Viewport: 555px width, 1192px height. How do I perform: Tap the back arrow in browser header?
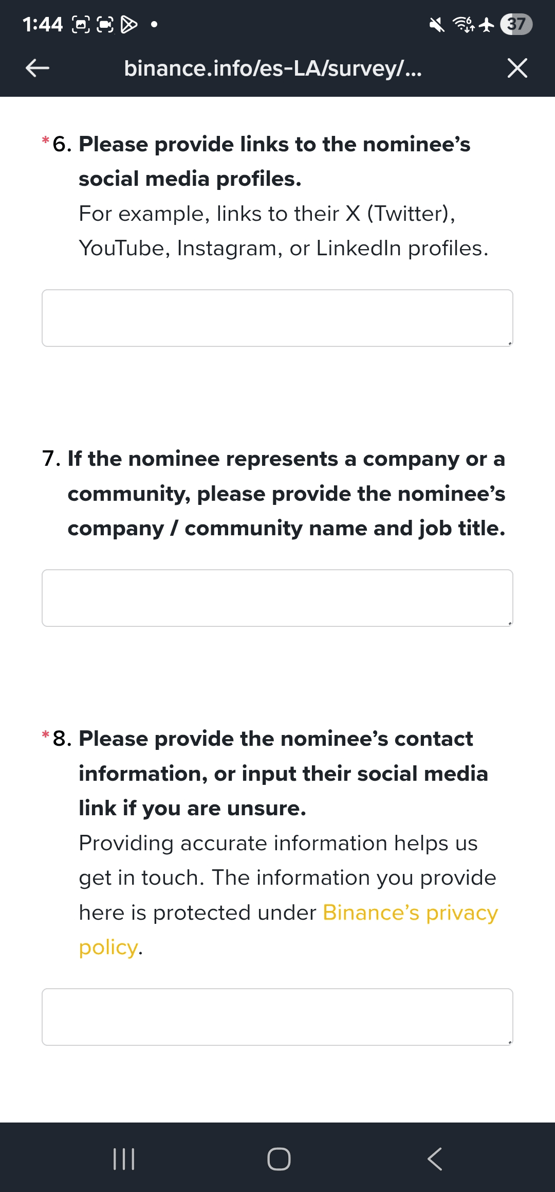click(x=38, y=67)
